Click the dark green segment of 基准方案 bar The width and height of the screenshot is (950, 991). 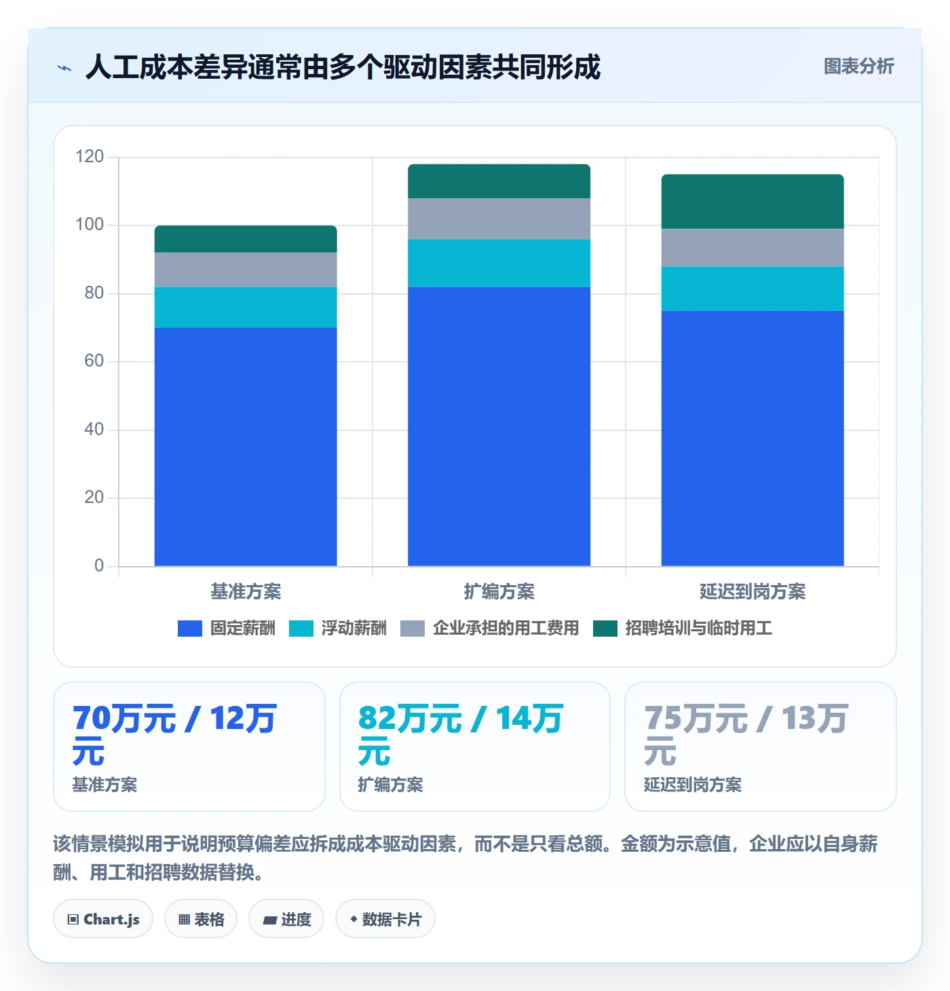pos(246,240)
